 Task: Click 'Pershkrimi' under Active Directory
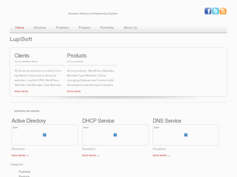coord(18,149)
